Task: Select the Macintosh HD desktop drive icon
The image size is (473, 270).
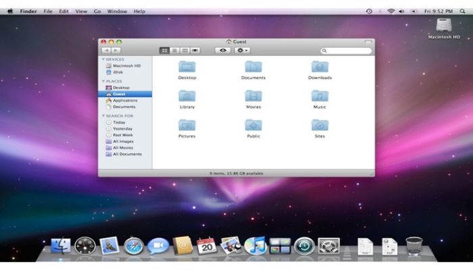Action: 444,26
